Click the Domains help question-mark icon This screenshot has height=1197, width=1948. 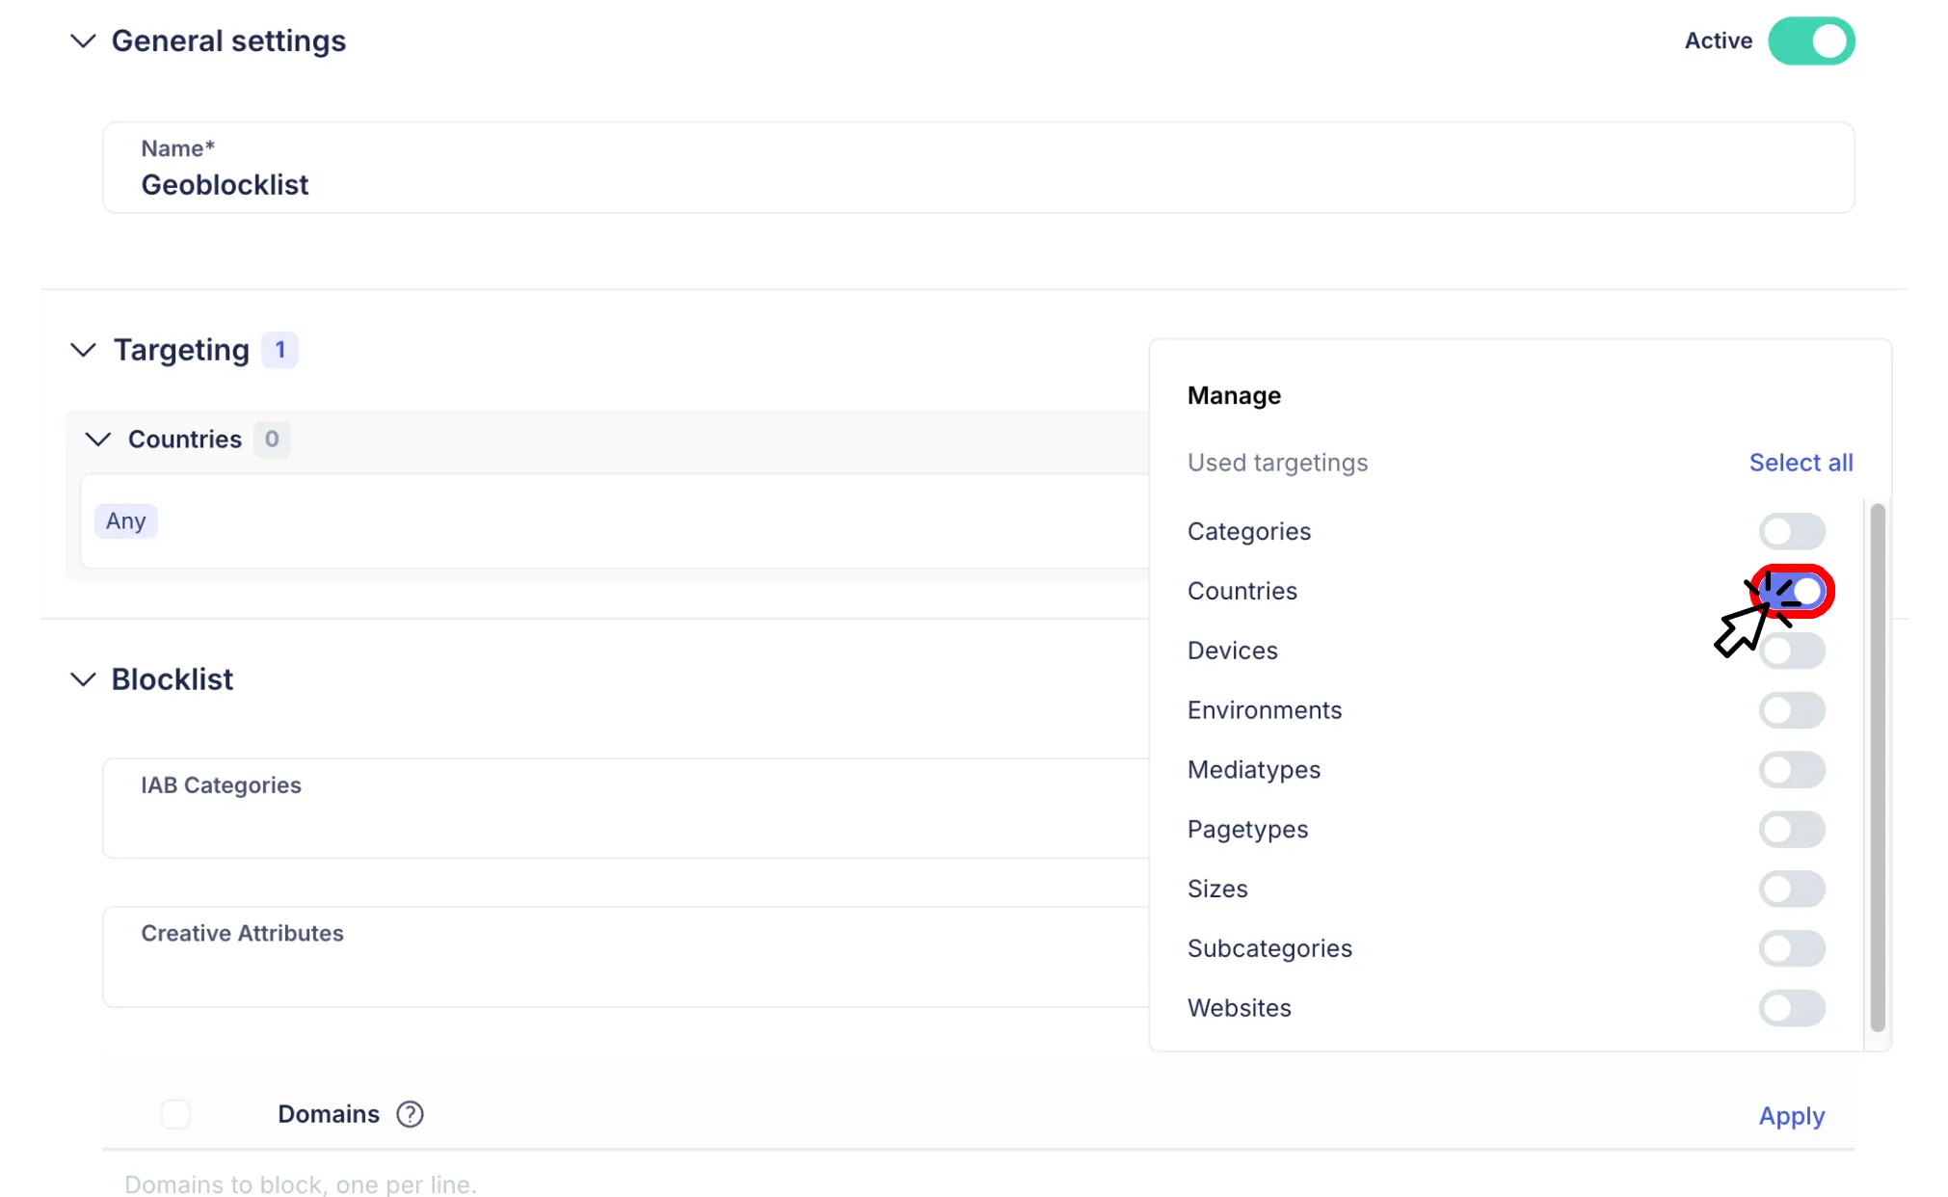[410, 1114]
